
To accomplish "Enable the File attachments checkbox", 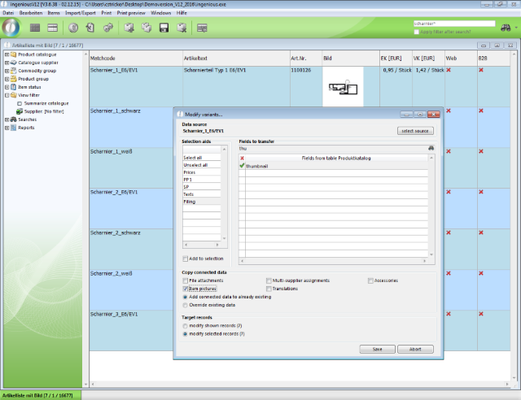I will point(185,280).
